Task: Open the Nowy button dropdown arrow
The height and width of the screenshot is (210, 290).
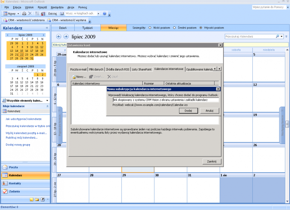Action: 18,14
